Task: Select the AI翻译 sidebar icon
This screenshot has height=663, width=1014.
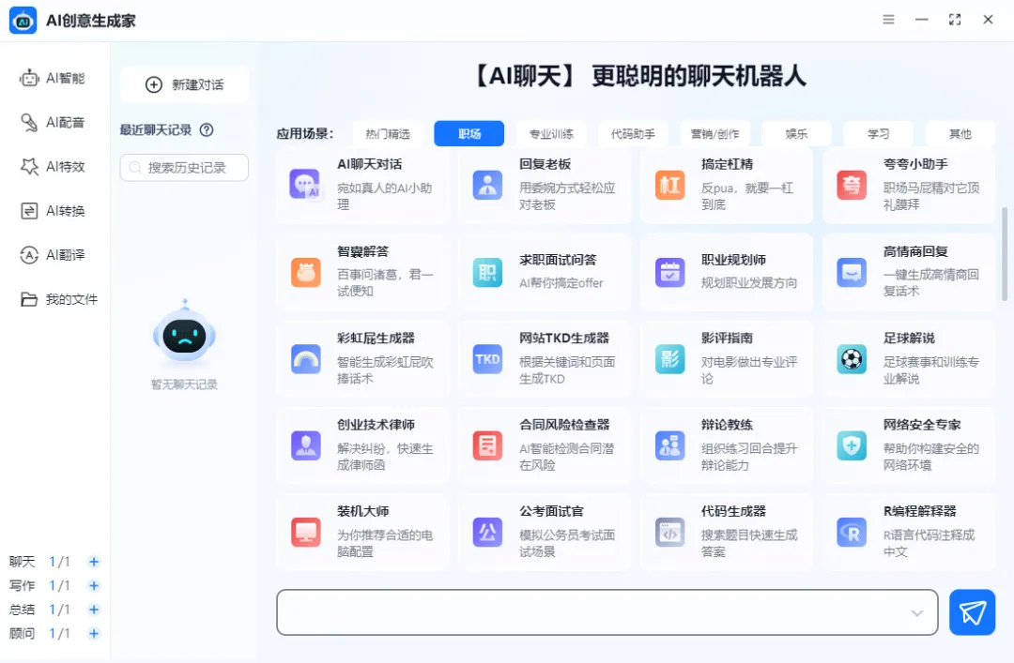Action: click(28, 254)
